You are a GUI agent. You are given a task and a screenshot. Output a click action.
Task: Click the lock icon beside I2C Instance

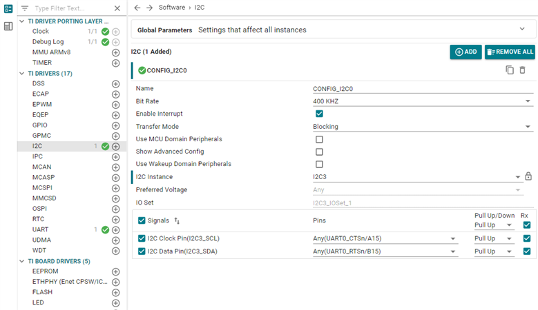click(x=528, y=177)
